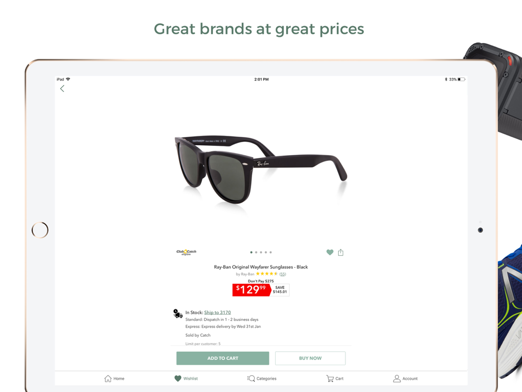Open the 55 reviews count link

[x=282, y=274]
